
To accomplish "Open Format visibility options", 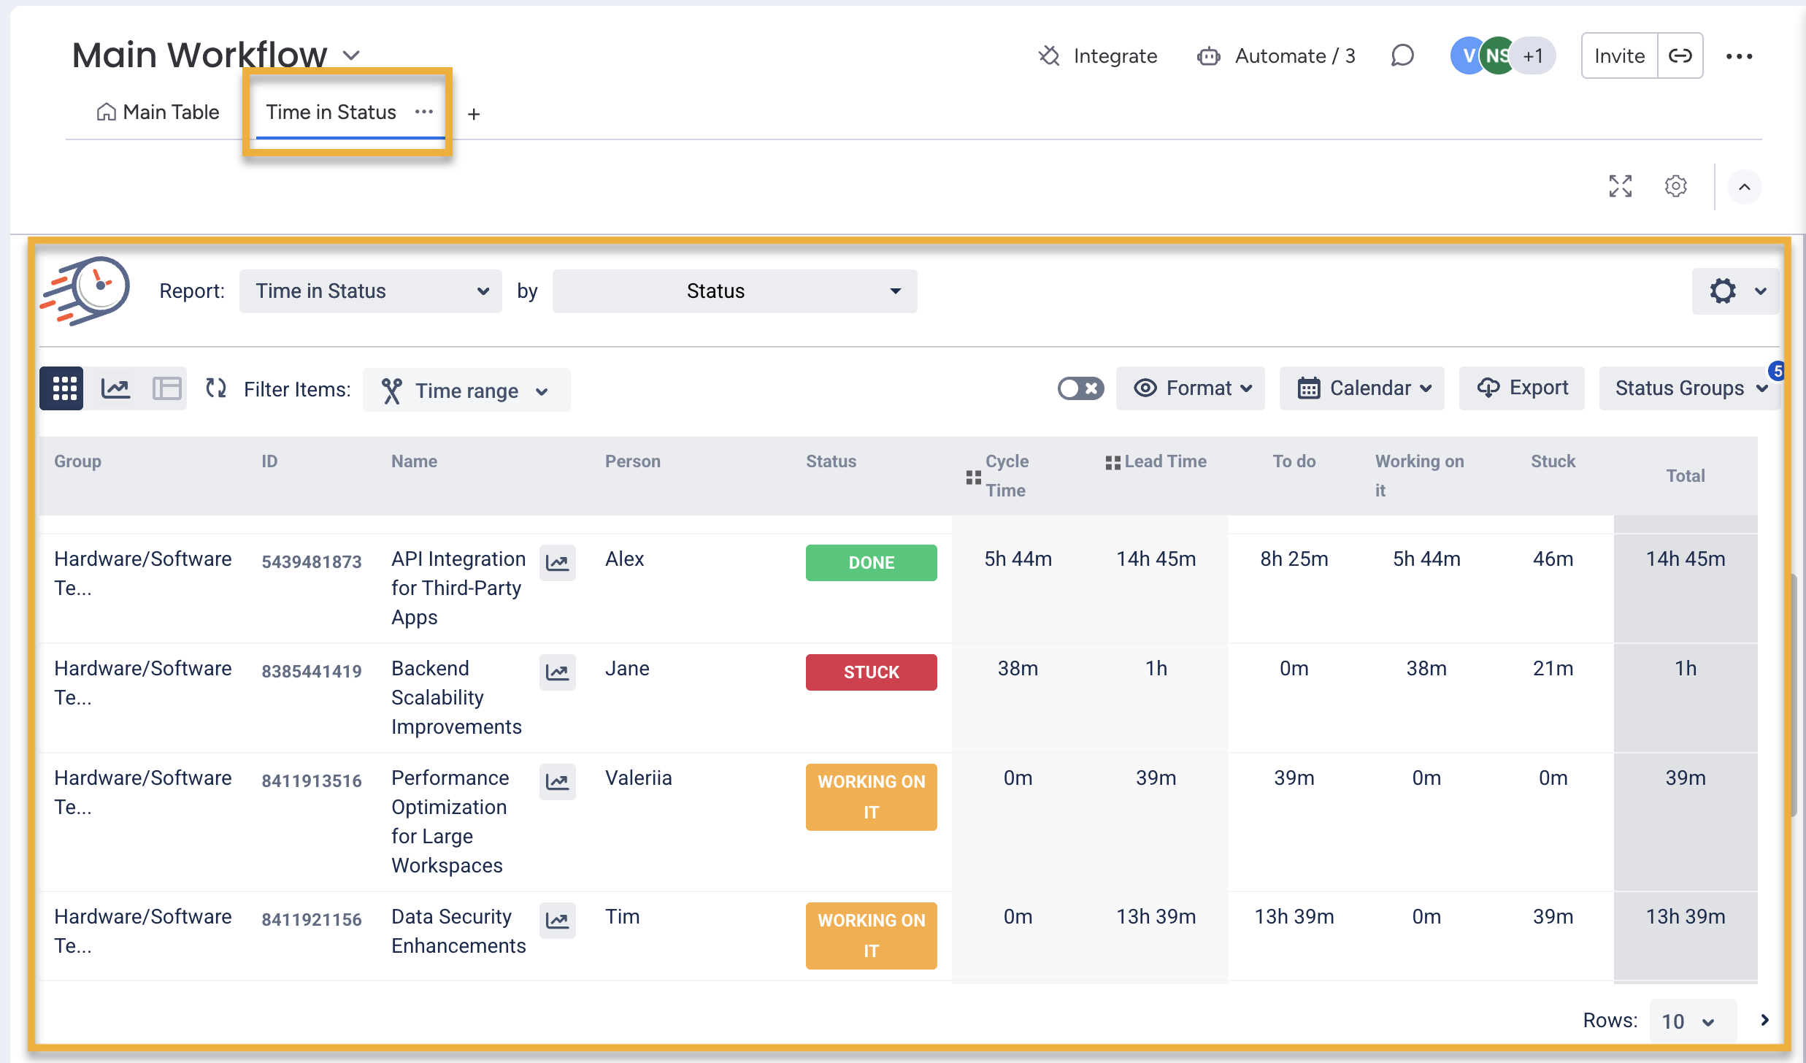I will [x=1191, y=388].
